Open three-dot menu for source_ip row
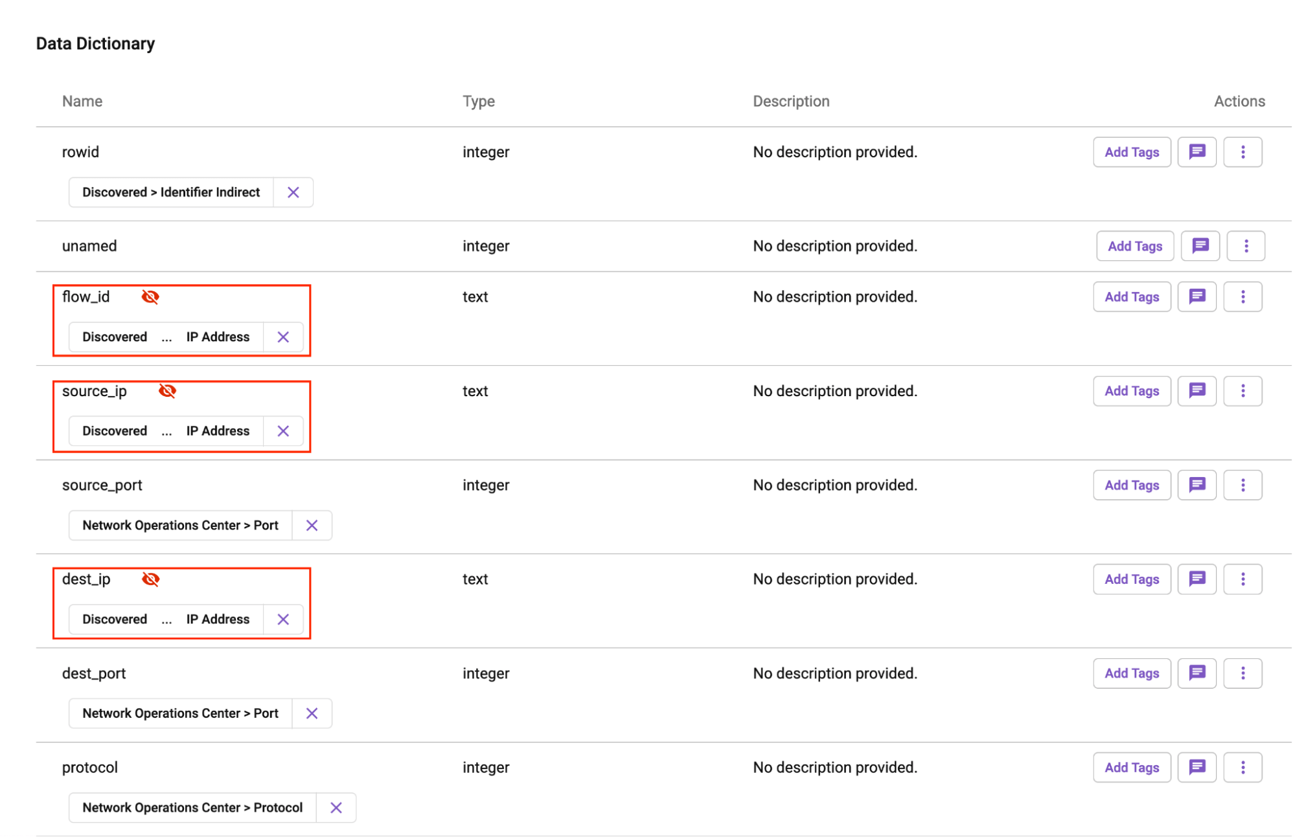 click(1242, 391)
